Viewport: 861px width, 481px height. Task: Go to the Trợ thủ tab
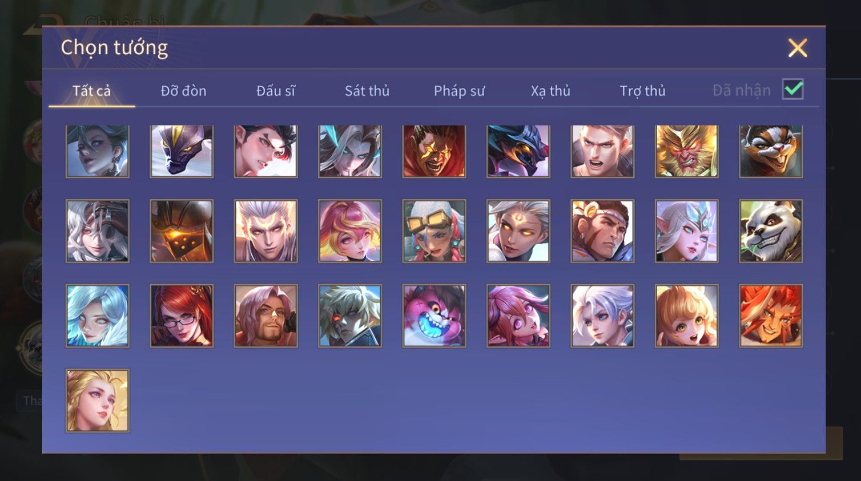tap(642, 90)
